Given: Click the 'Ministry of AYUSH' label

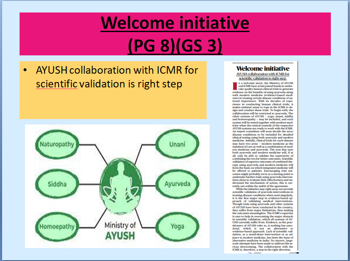Looking at the screenshot, I should pos(120,231).
